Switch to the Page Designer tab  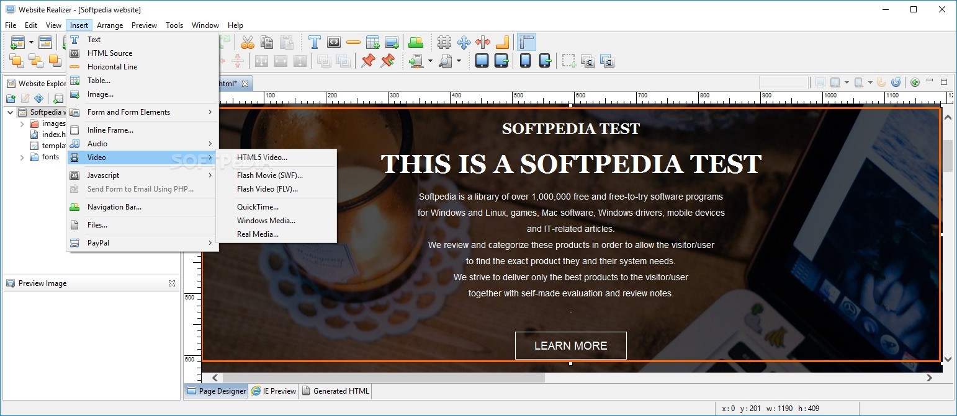[x=217, y=391]
